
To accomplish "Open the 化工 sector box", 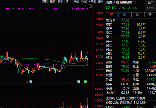I will 151,6.
